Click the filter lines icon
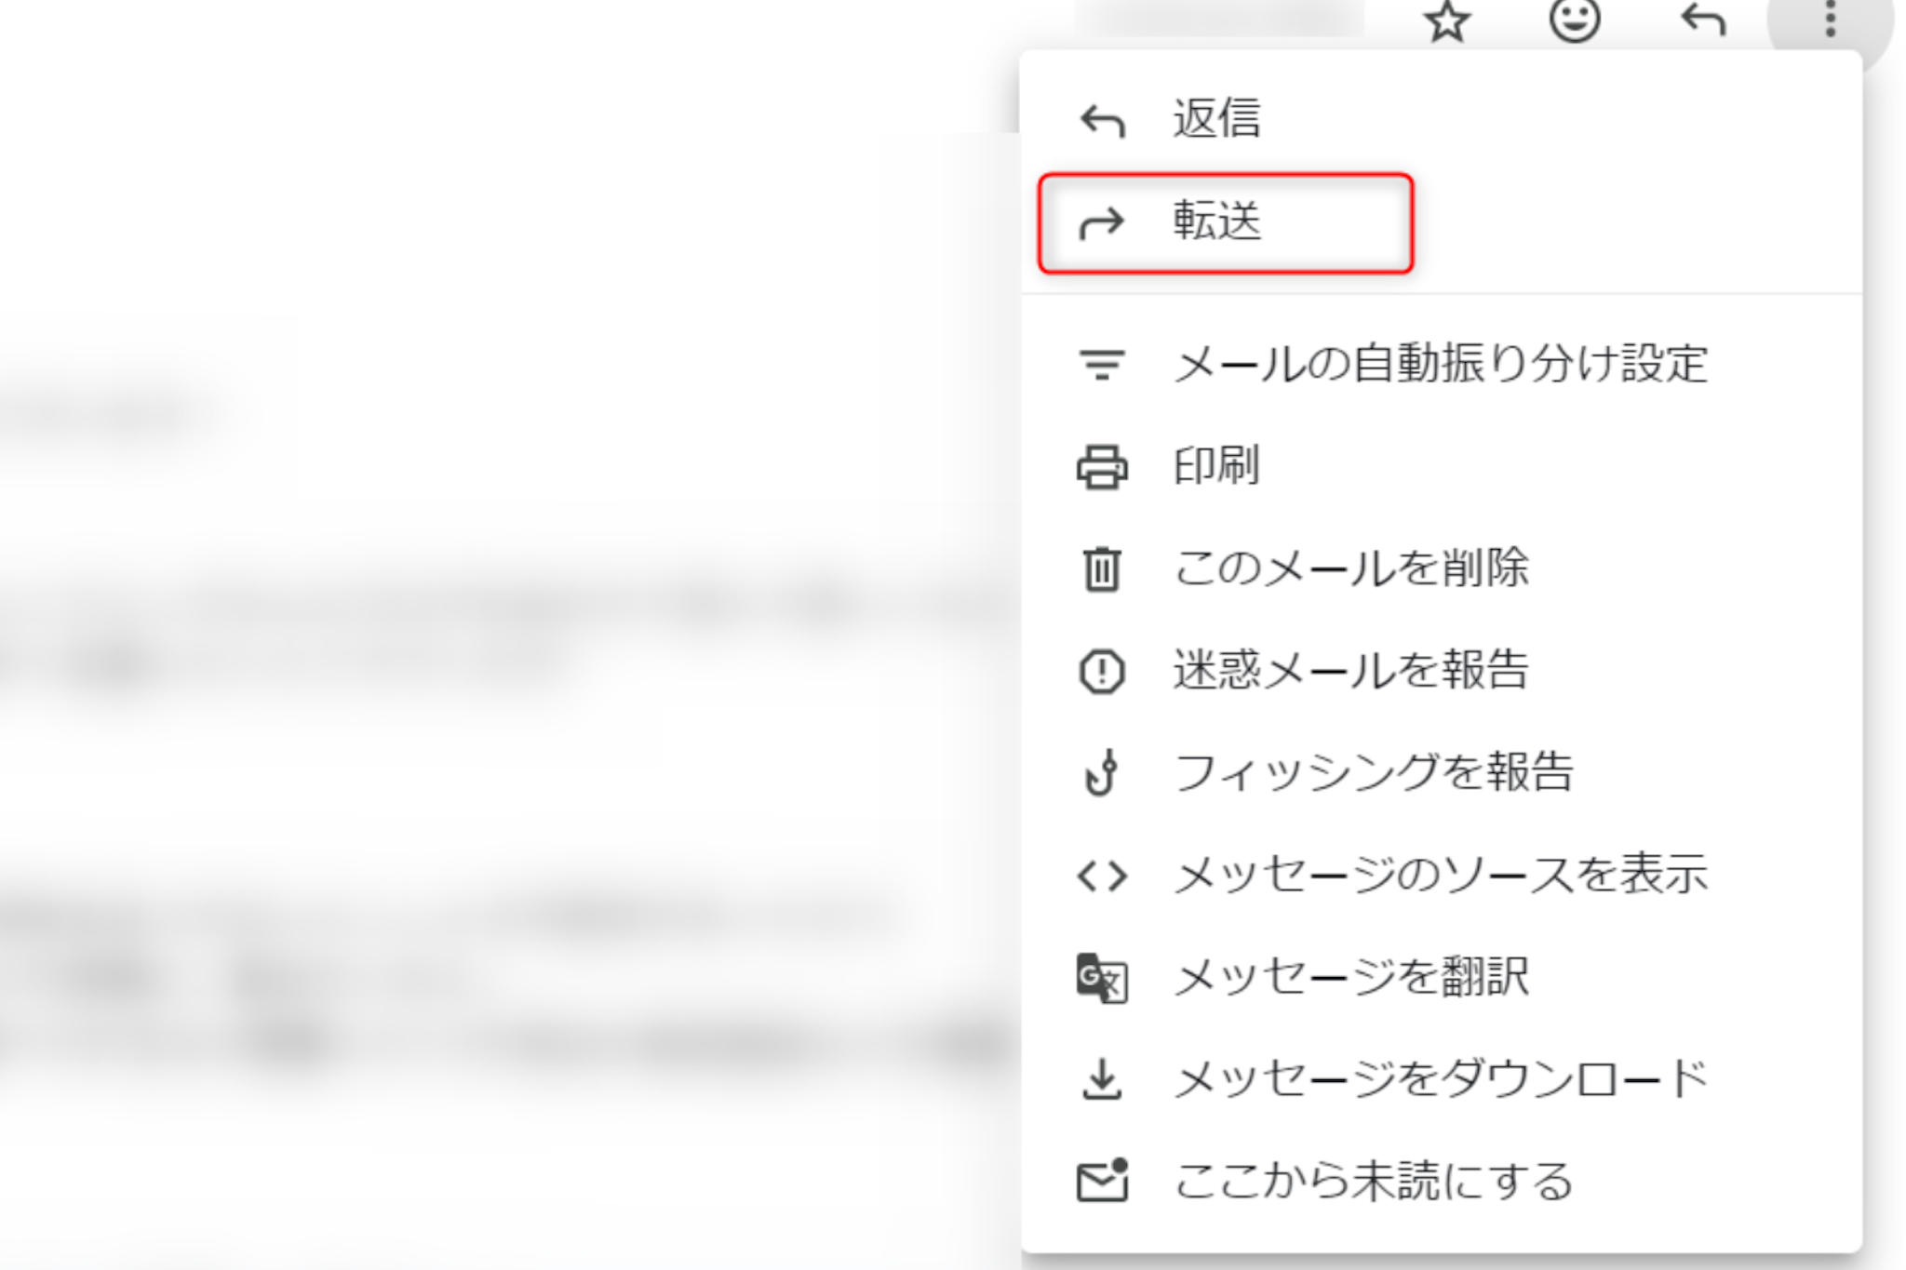1906x1270 pixels. click(x=1102, y=364)
